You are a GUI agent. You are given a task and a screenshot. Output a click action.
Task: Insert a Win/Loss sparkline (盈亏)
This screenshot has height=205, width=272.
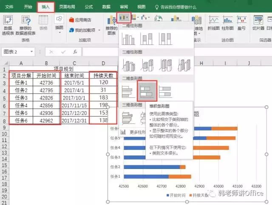tap(241, 23)
